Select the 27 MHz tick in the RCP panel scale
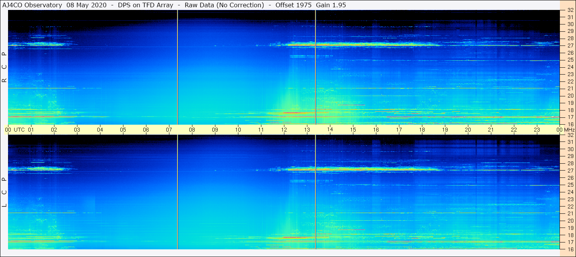This screenshot has height=257, width=576. 570,46
